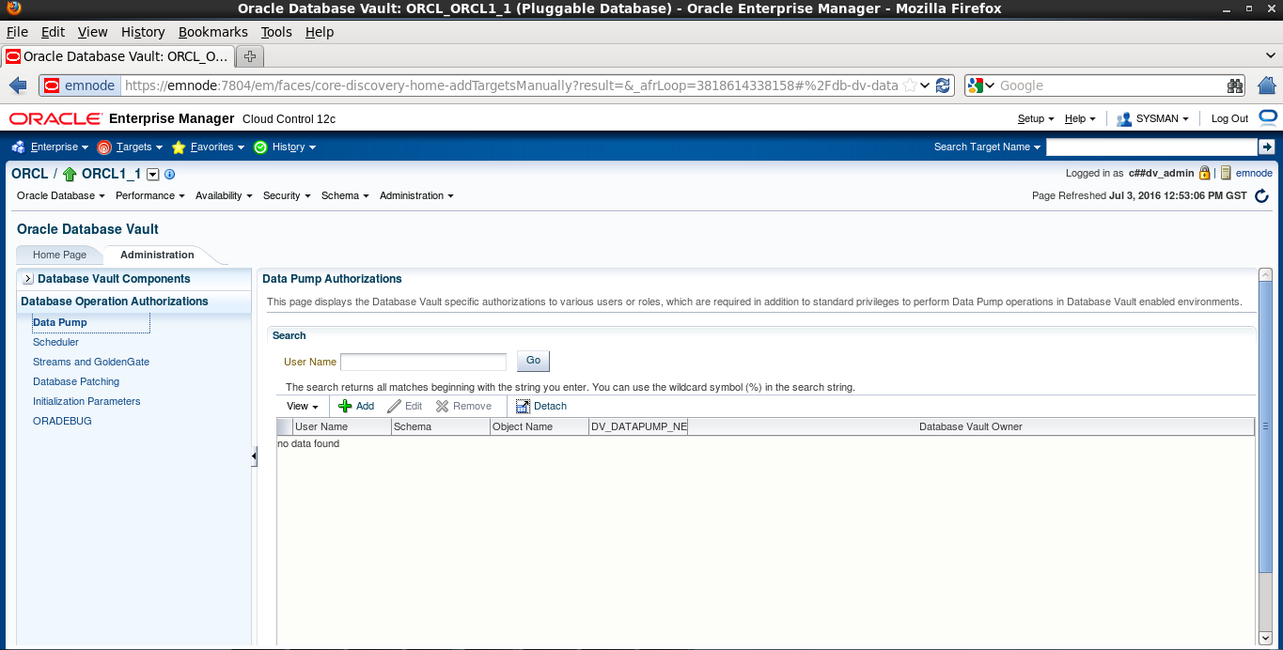The width and height of the screenshot is (1283, 650).
Task: Click the information icon beside ORCL1_1
Action: tap(169, 175)
